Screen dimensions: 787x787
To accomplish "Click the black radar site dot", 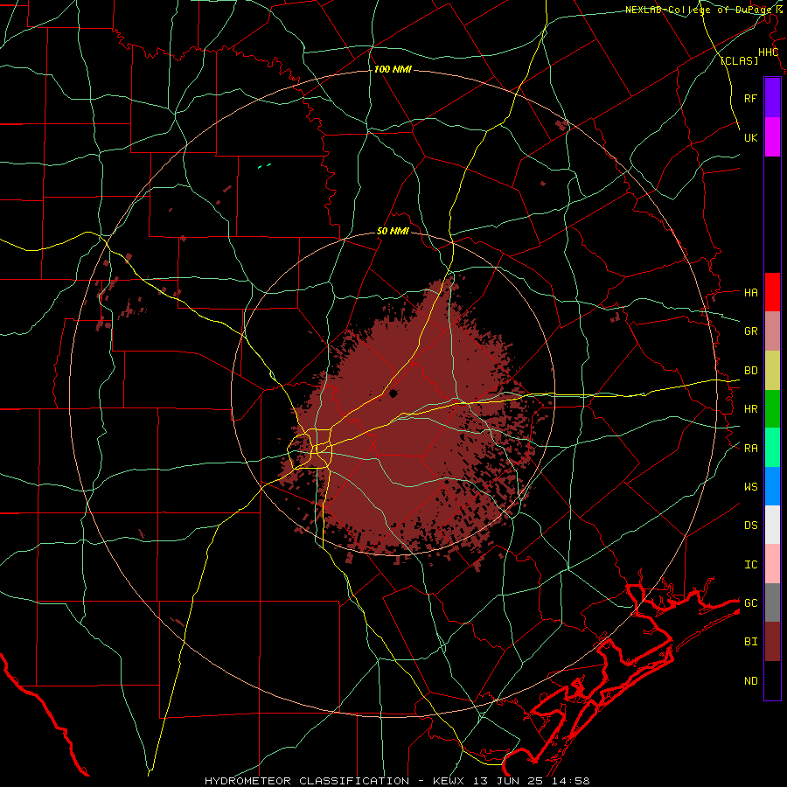I will coord(393,393).
